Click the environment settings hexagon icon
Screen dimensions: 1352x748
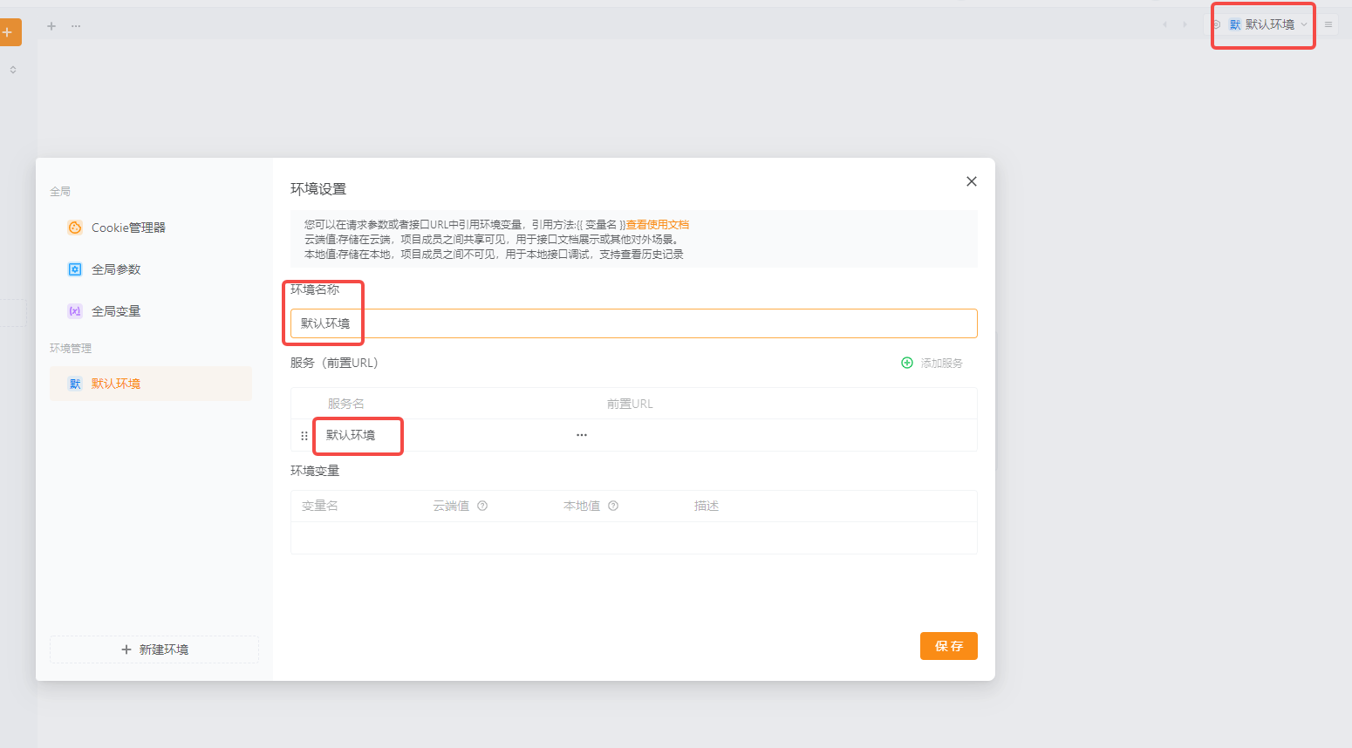(1216, 24)
